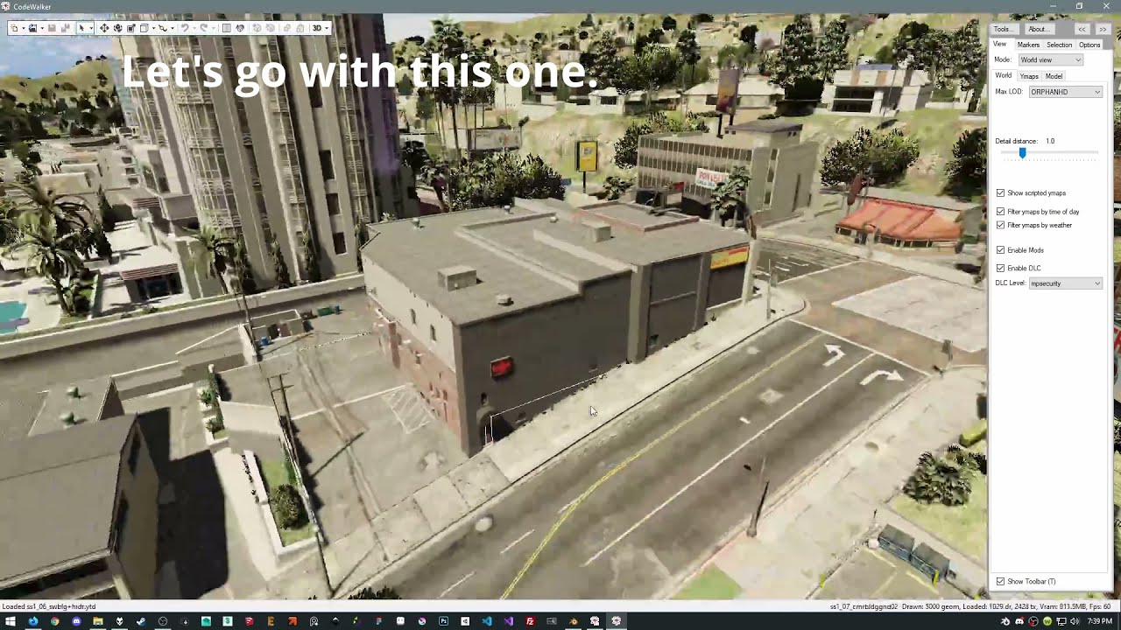This screenshot has height=630, width=1121.
Task: Expand the snapping options dropdown arrow
Action: pyautogui.click(x=173, y=28)
